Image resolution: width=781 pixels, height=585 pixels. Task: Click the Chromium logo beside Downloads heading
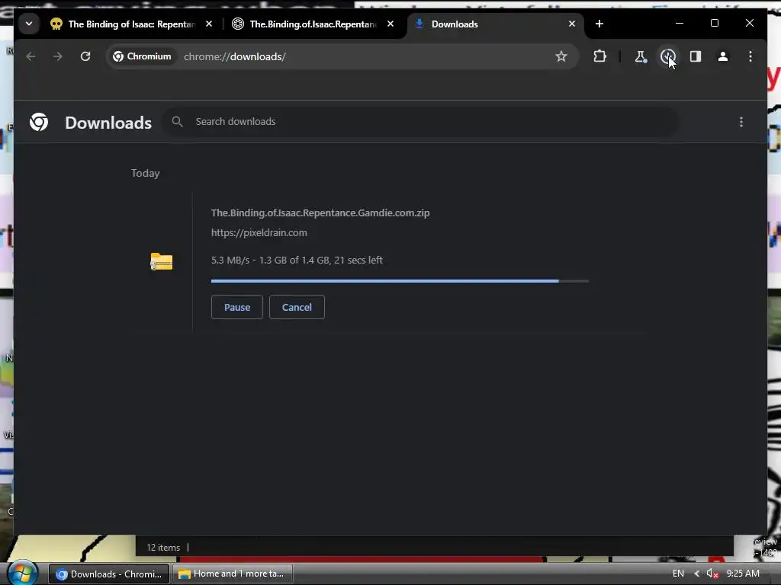point(39,122)
